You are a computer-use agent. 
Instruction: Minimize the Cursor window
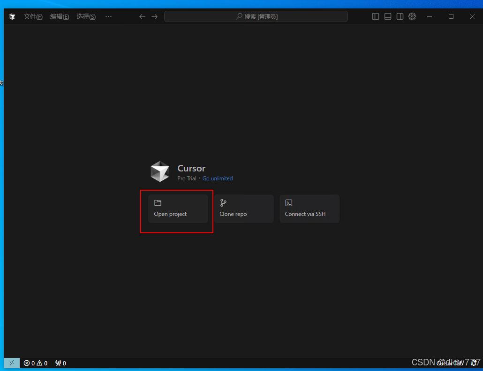click(x=430, y=16)
